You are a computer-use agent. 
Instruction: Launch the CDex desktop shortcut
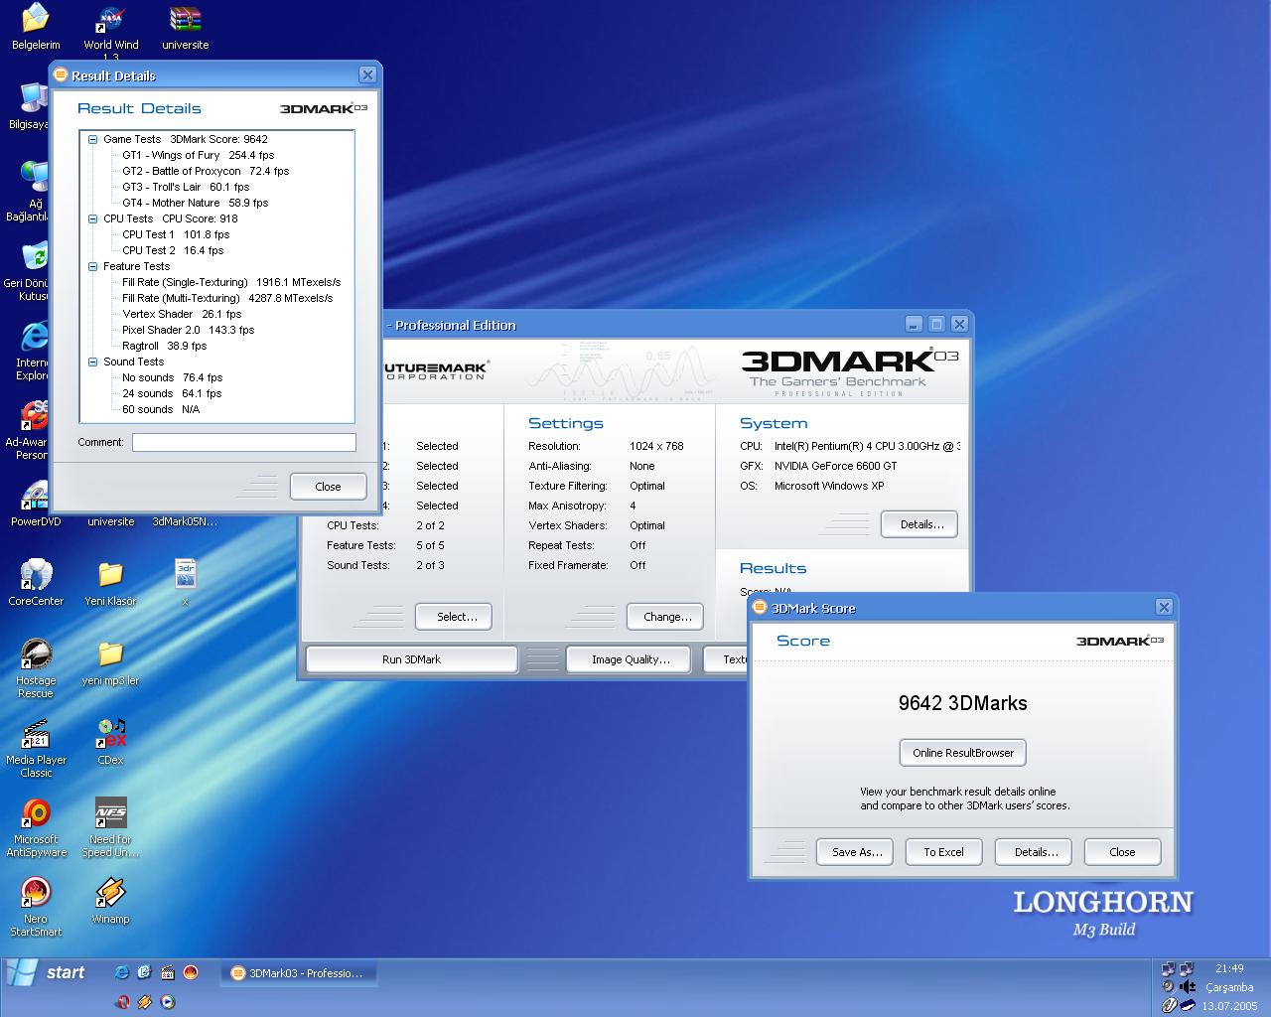pos(110,742)
